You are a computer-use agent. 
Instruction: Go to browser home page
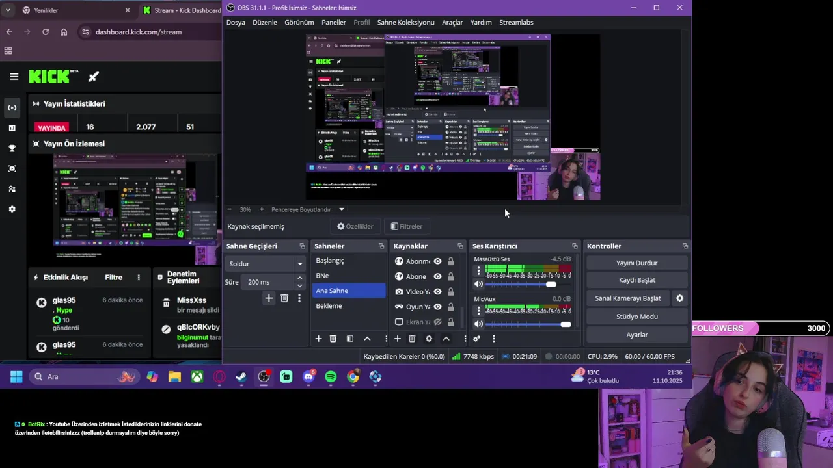tap(64, 32)
